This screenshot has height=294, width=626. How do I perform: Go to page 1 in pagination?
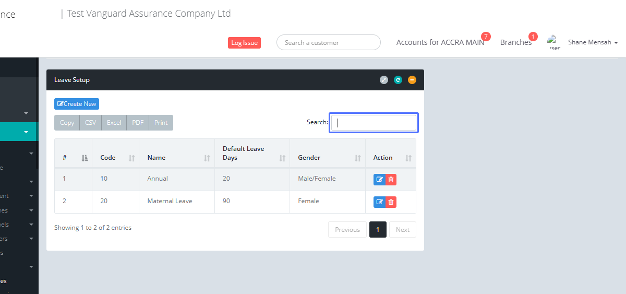[378, 230]
